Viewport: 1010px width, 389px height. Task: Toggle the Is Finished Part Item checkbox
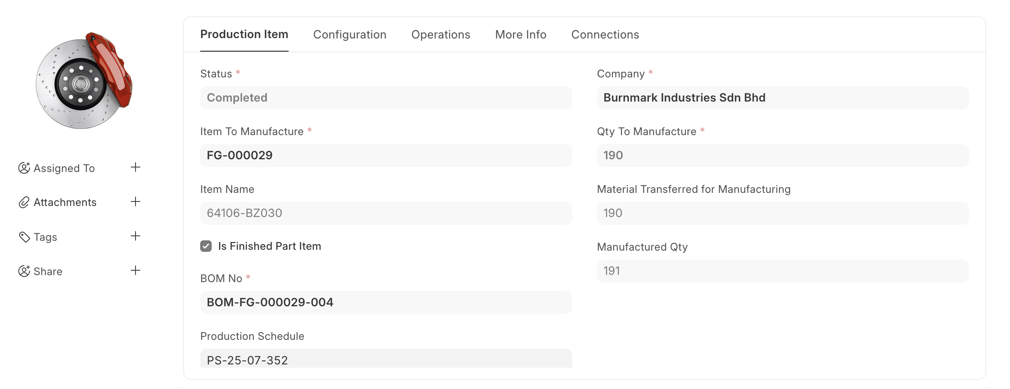[206, 246]
